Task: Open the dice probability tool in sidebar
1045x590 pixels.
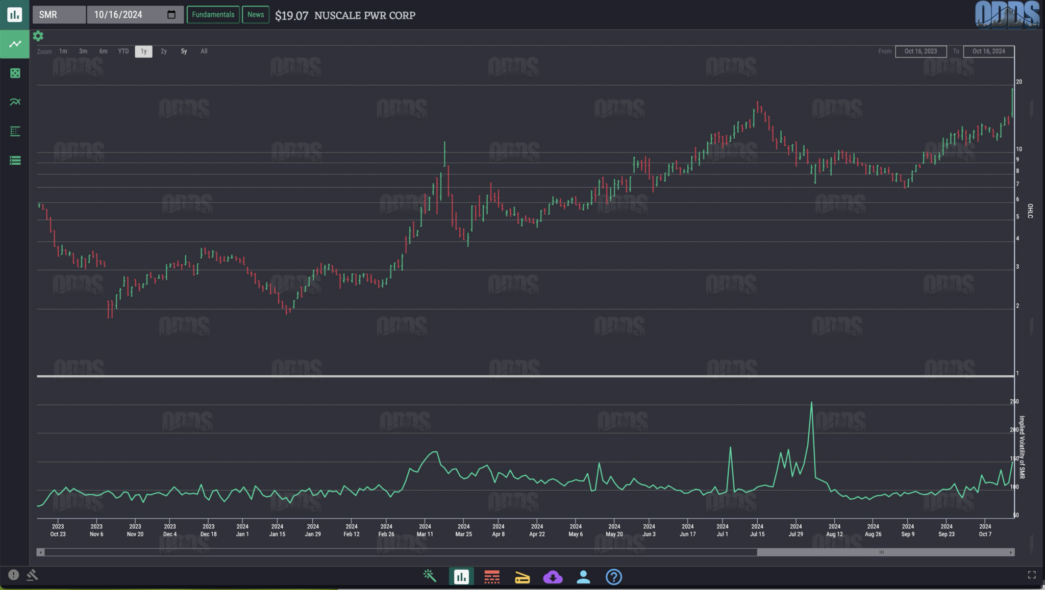Action: click(x=14, y=73)
